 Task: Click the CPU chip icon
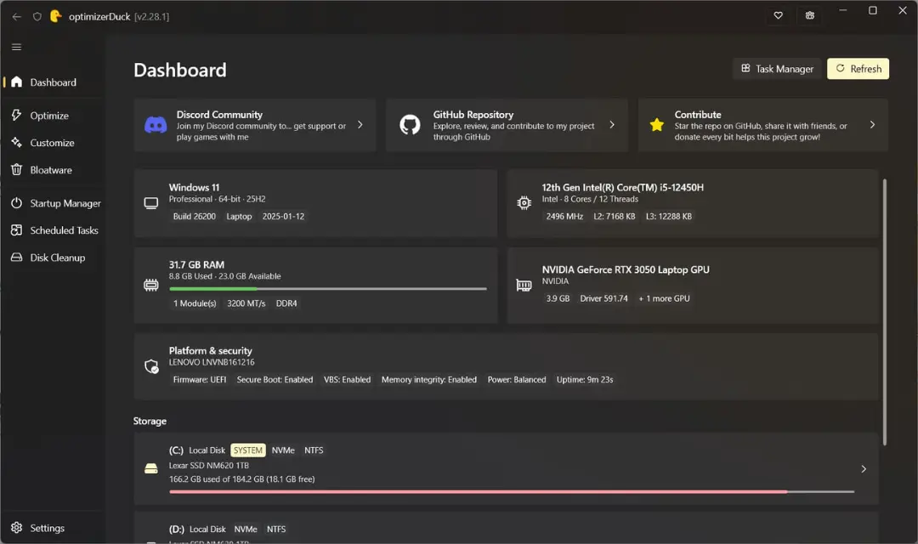pos(524,202)
